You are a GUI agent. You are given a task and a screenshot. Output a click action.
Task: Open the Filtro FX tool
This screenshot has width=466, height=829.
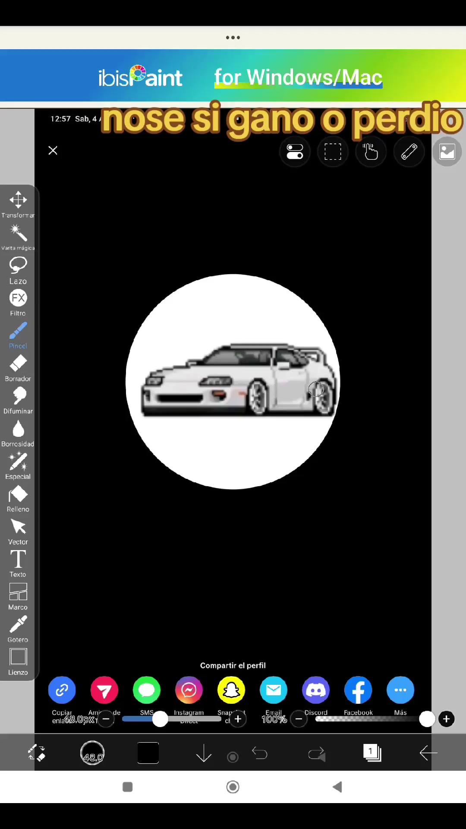(x=18, y=303)
